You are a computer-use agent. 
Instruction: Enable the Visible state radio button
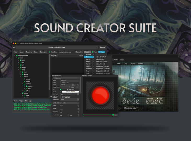click(61, 83)
